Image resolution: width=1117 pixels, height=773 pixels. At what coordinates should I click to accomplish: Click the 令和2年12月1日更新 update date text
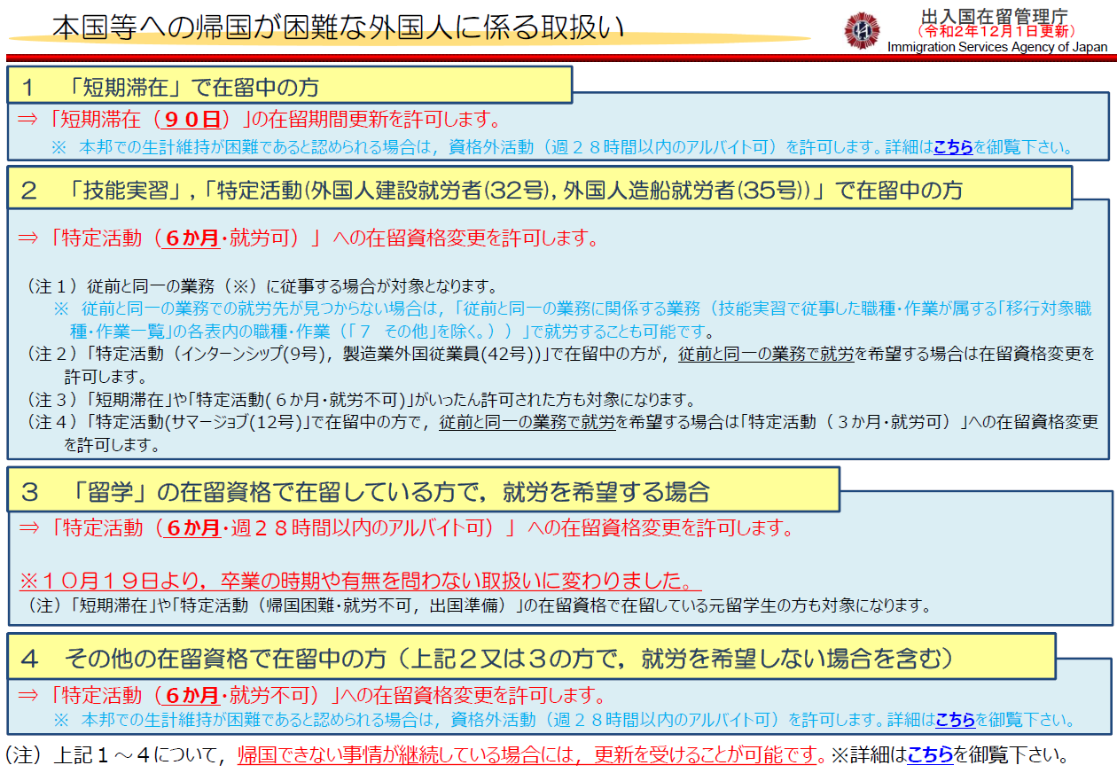(x=996, y=31)
